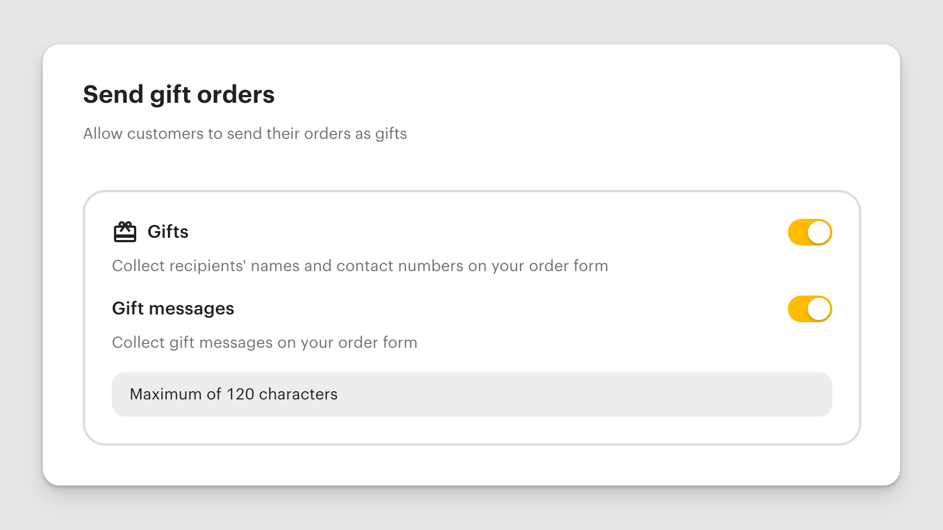Select the Gifts row title text
This screenshot has height=530, width=943.
click(167, 232)
